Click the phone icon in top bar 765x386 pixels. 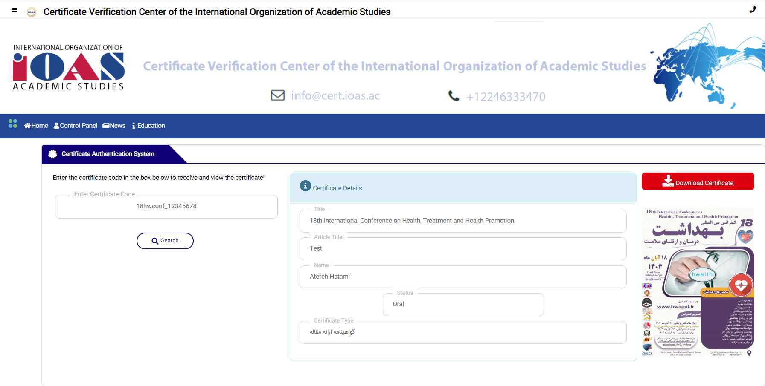coord(753,10)
